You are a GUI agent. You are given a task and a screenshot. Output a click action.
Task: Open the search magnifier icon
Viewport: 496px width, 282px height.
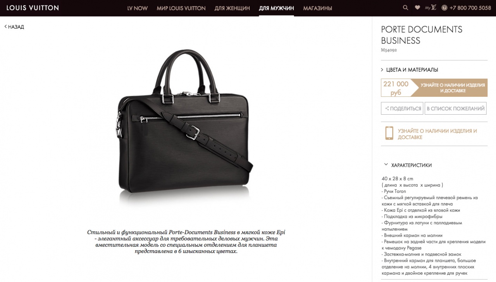coord(405,8)
